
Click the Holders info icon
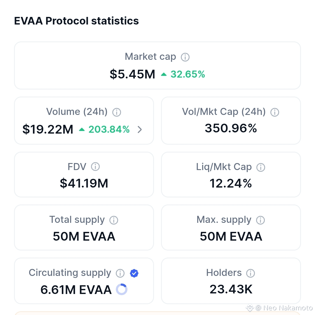pos(251,273)
